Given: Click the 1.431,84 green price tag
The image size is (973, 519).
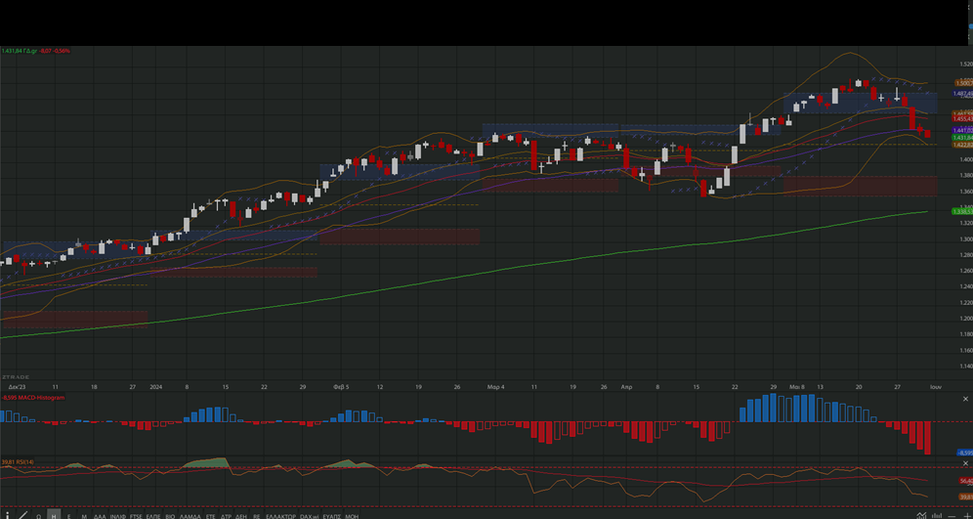Looking at the screenshot, I should [x=962, y=137].
